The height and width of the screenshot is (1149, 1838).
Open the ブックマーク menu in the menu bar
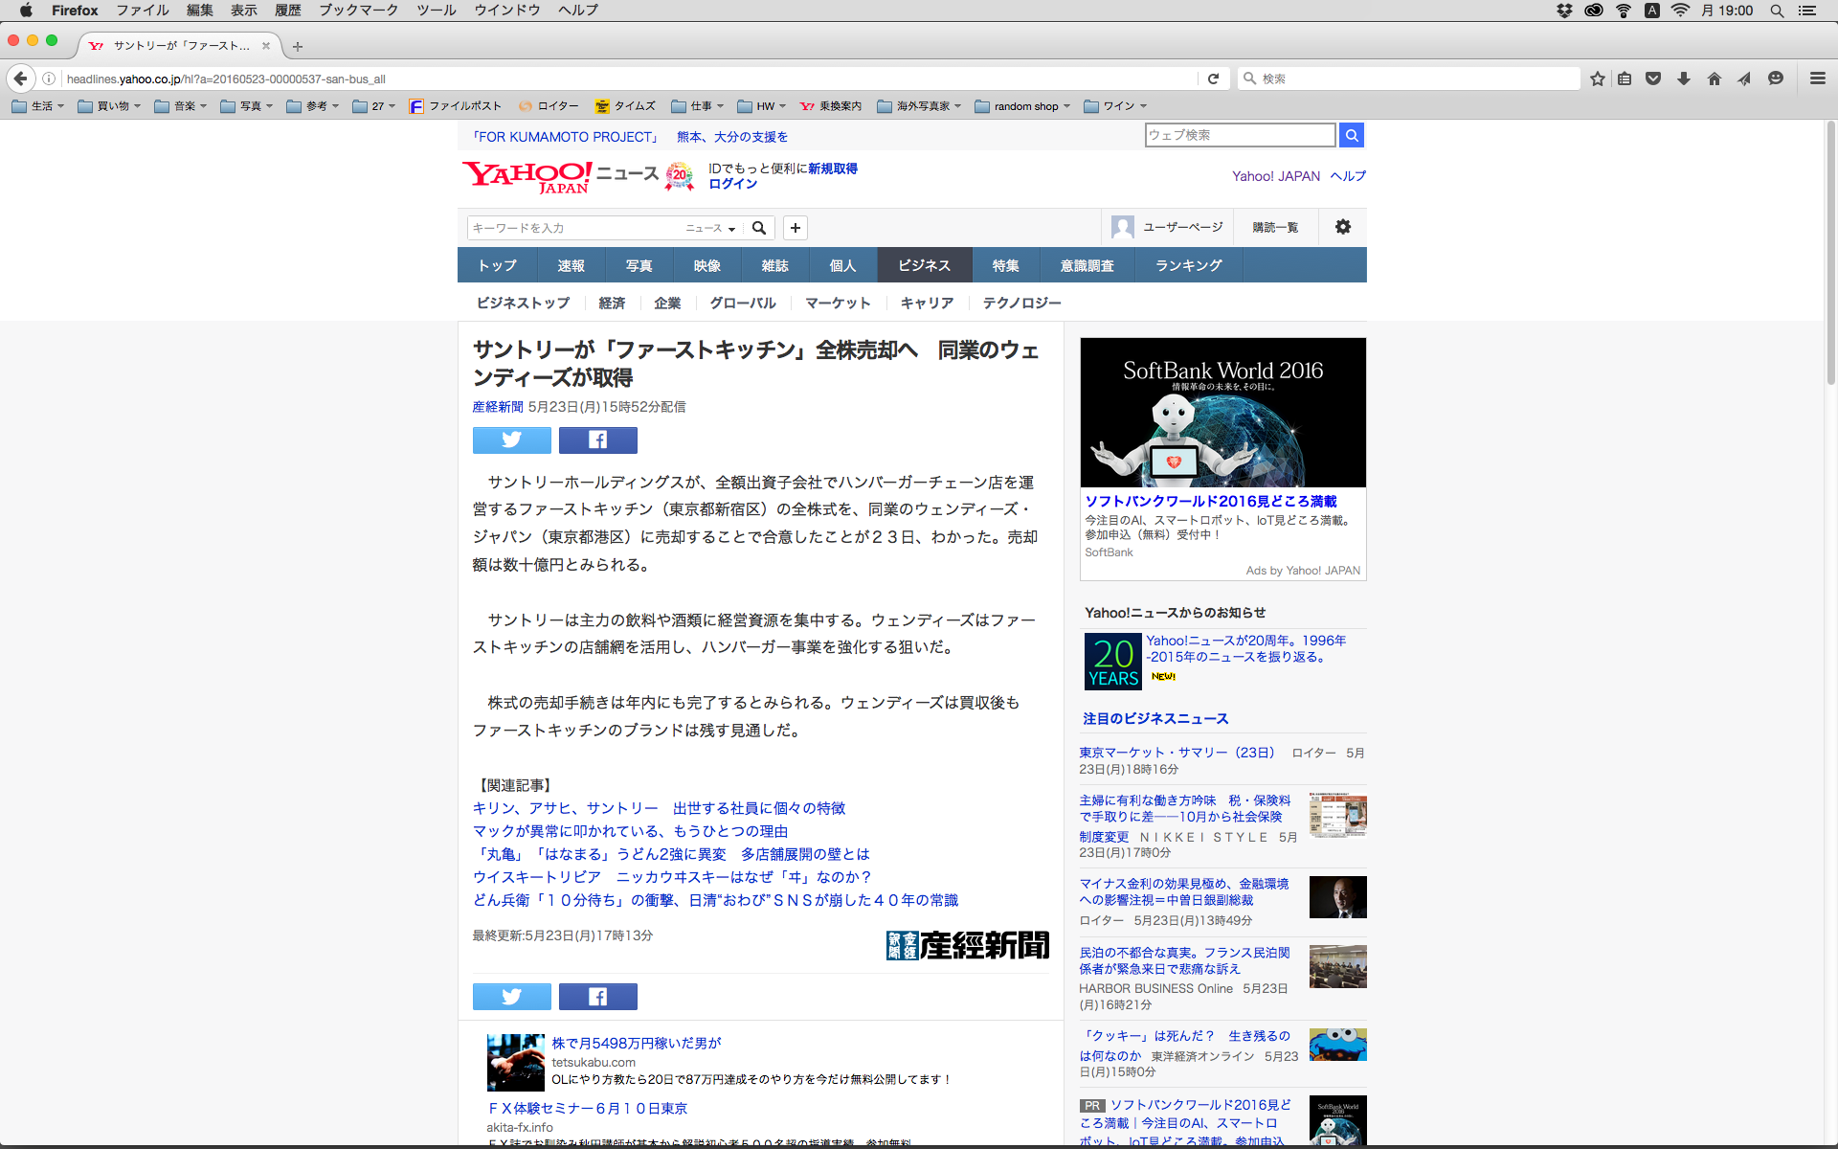click(358, 11)
